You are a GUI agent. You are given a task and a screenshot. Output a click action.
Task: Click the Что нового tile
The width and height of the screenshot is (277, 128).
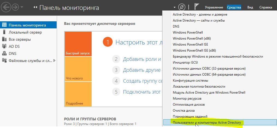[x=78, y=69]
